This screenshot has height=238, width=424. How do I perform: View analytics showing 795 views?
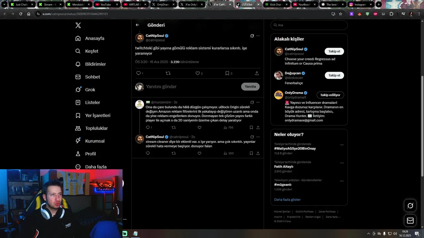click(228, 127)
